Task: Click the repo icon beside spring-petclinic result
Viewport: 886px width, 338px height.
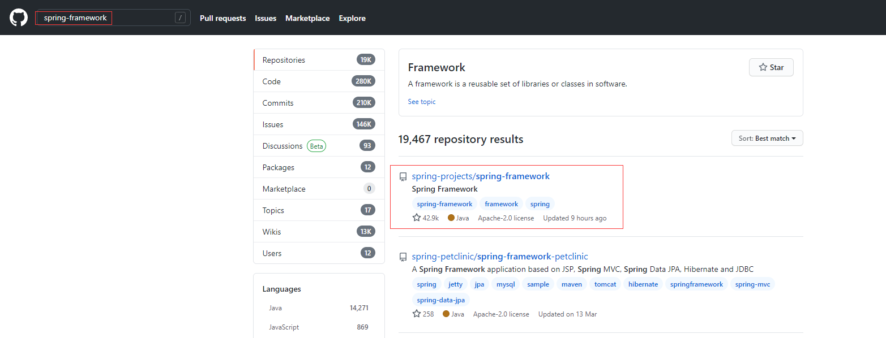Action: (403, 257)
